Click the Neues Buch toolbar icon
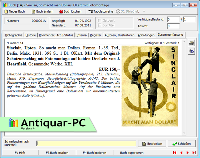 (6, 11)
